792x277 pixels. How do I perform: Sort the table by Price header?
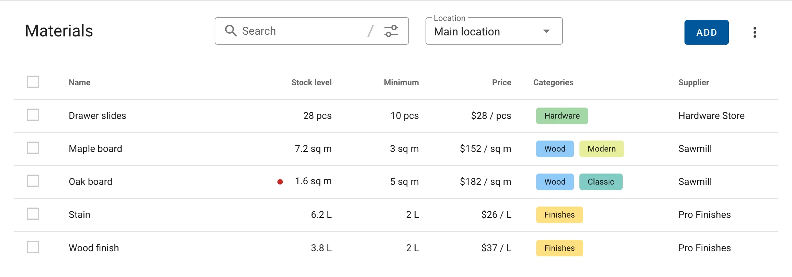[501, 82]
